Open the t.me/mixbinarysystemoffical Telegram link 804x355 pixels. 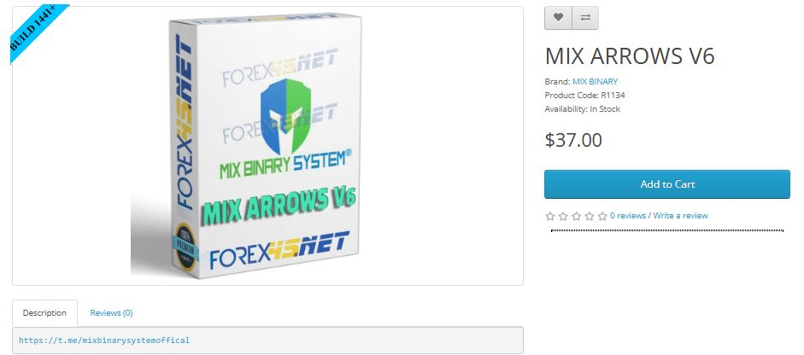pyautogui.click(x=104, y=340)
